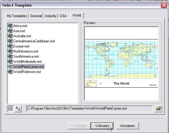Image resolution: width=169 pixels, height=133 pixels.
Task: Click the Annuleren button
Action: [x=128, y=126]
